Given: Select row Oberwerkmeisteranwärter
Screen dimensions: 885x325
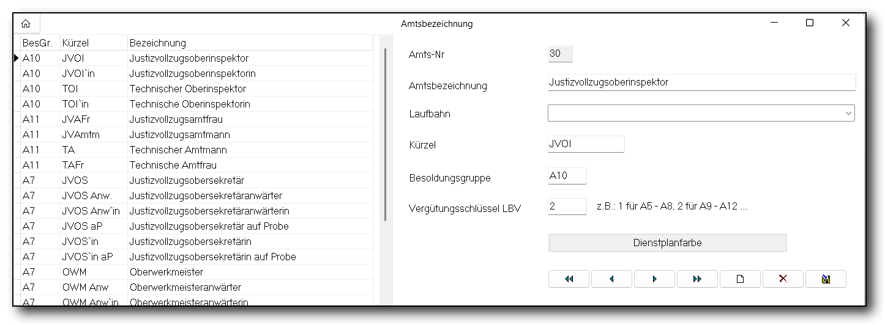Looking at the screenshot, I should pyautogui.click(x=196, y=287).
